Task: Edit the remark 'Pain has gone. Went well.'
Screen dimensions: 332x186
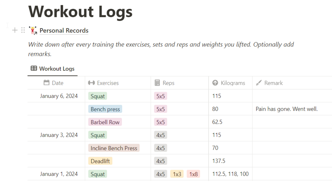Action: coord(286,109)
